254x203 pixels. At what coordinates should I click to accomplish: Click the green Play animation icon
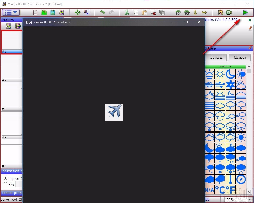point(245,12)
